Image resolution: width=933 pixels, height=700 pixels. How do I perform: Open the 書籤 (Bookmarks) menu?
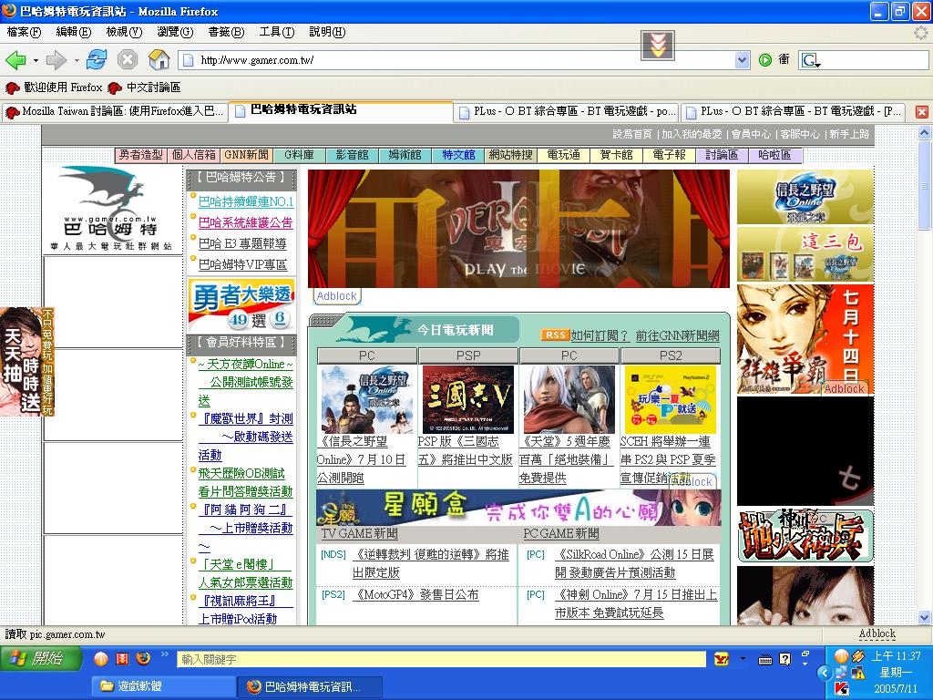[225, 32]
